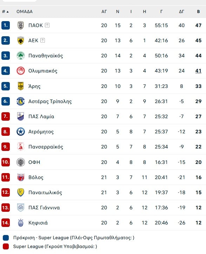
Task: Open the ΟΦΗ circular black logo
Action: tap(21, 162)
